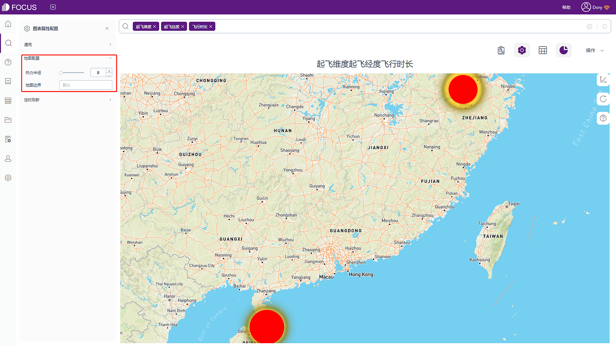This screenshot has height=346, width=616.
Task: Click the map reset refresh icon
Action: 603,99
